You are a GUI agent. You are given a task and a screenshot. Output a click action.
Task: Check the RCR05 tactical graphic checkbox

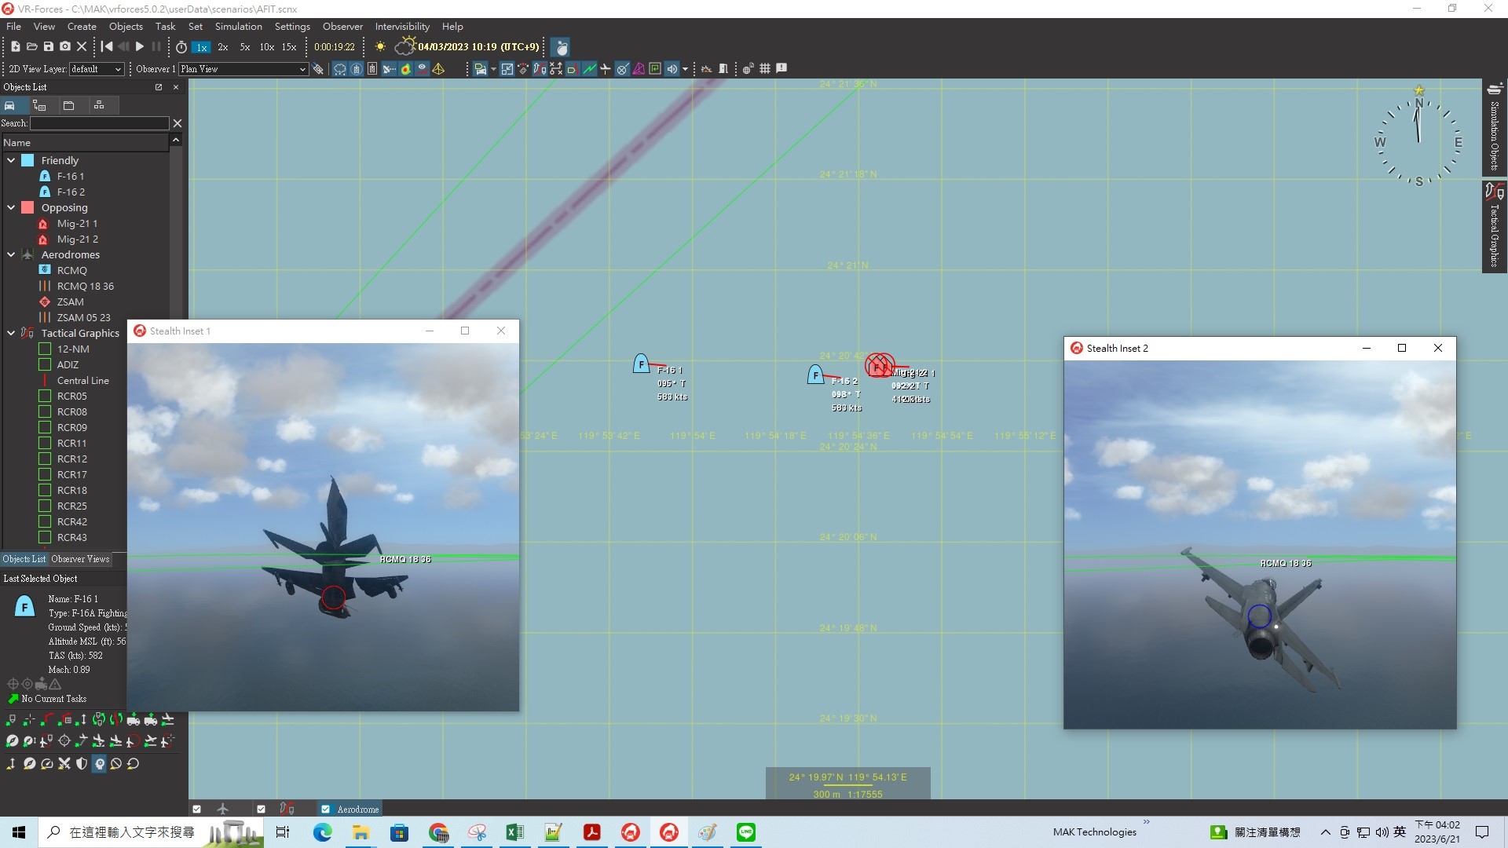click(45, 397)
